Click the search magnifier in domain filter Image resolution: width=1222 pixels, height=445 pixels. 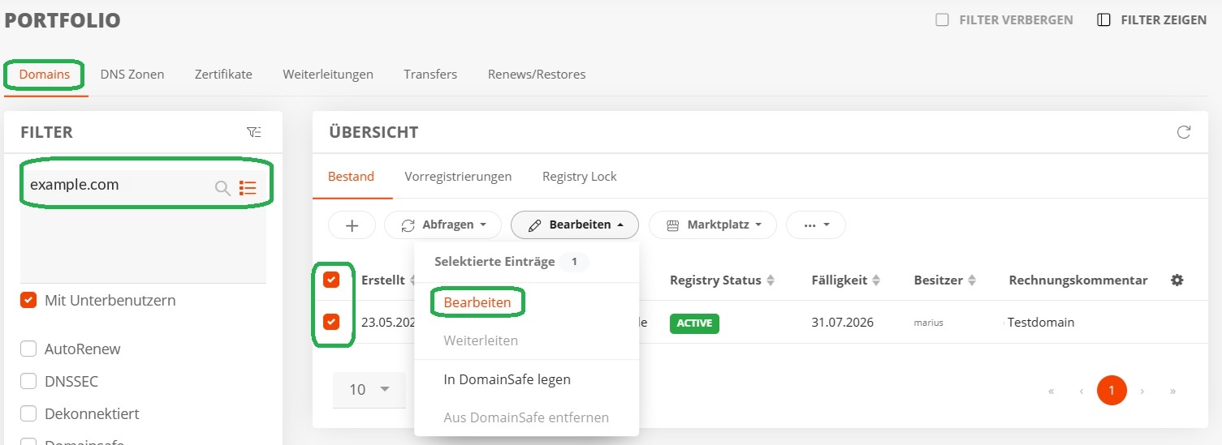(222, 188)
